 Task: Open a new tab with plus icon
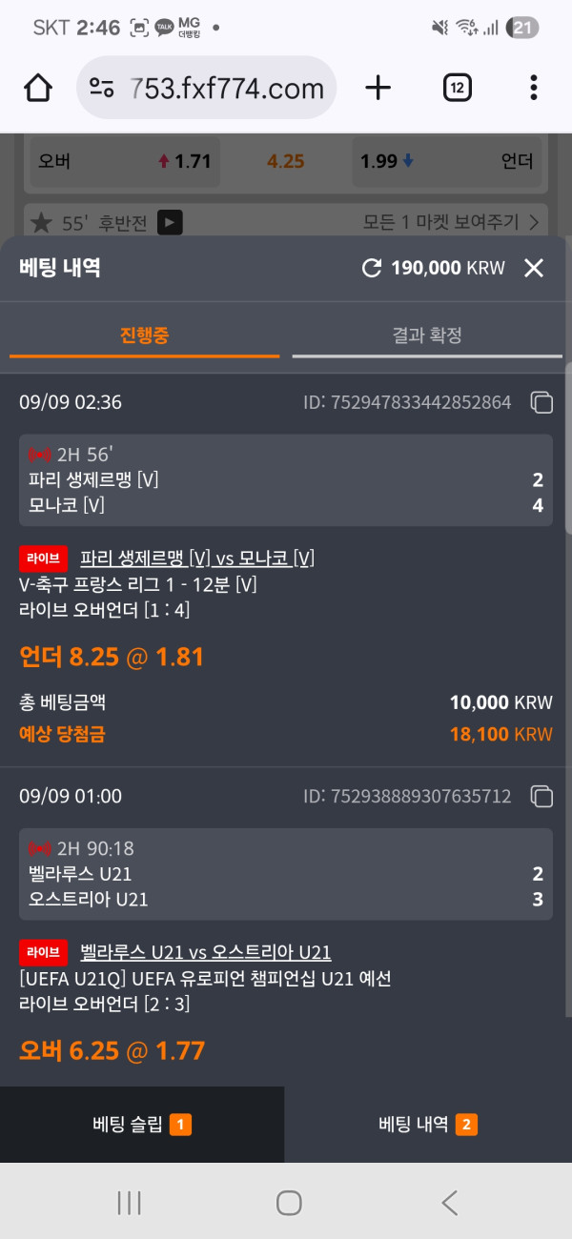[x=378, y=88]
